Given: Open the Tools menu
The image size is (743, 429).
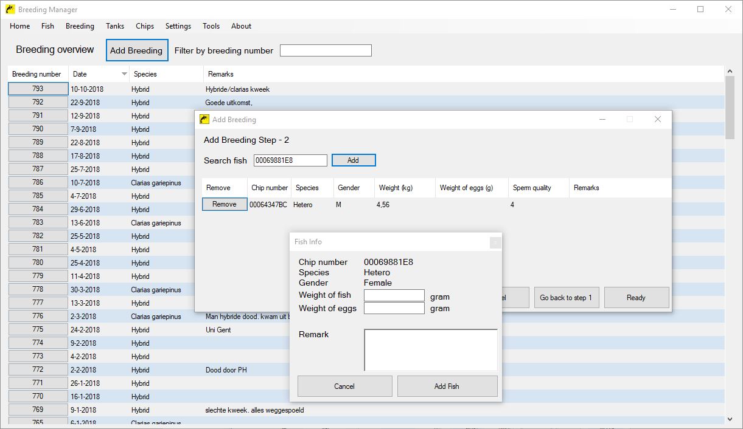Looking at the screenshot, I should 211,26.
